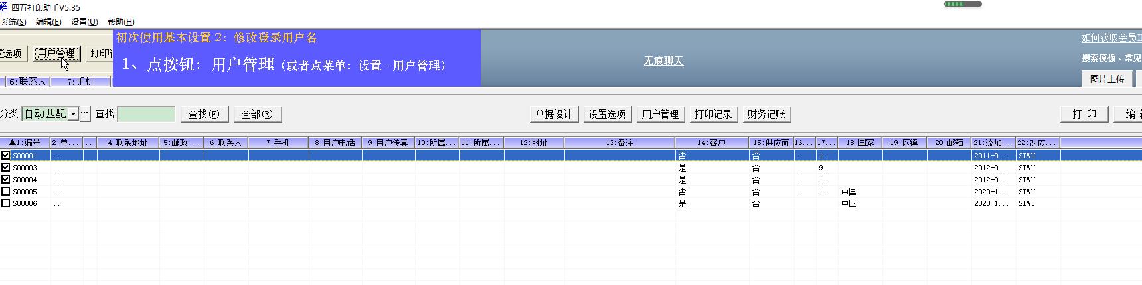
Task: Click the 否 客户 cell in row S00005
Action: point(682,192)
